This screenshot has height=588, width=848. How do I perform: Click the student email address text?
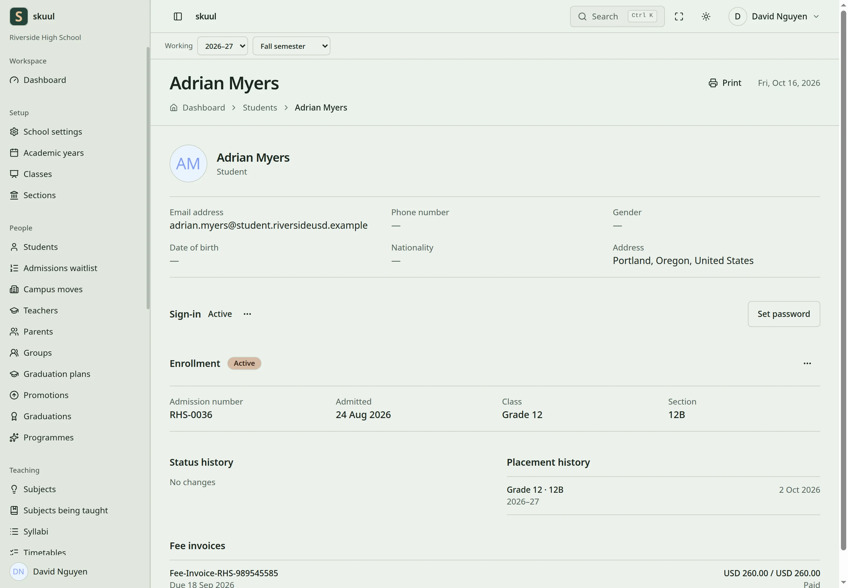tap(268, 225)
